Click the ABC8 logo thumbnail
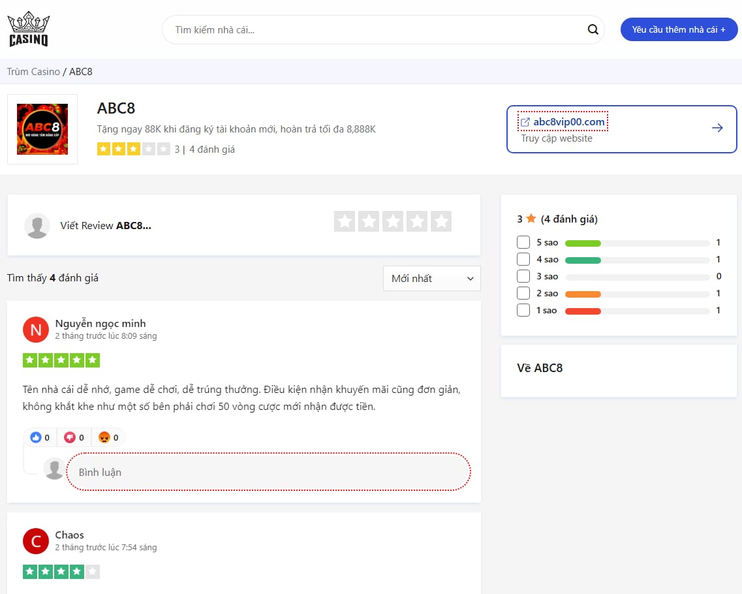The image size is (742, 594). [x=42, y=129]
